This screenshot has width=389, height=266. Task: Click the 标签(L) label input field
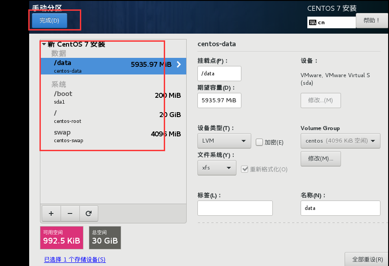point(235,208)
